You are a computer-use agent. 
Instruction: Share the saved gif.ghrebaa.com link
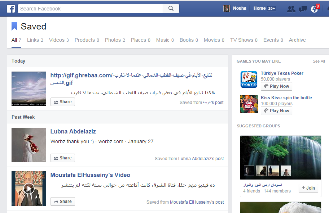click(63, 102)
